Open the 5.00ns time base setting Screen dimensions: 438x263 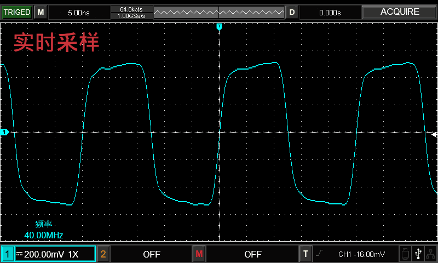pyautogui.click(x=79, y=12)
